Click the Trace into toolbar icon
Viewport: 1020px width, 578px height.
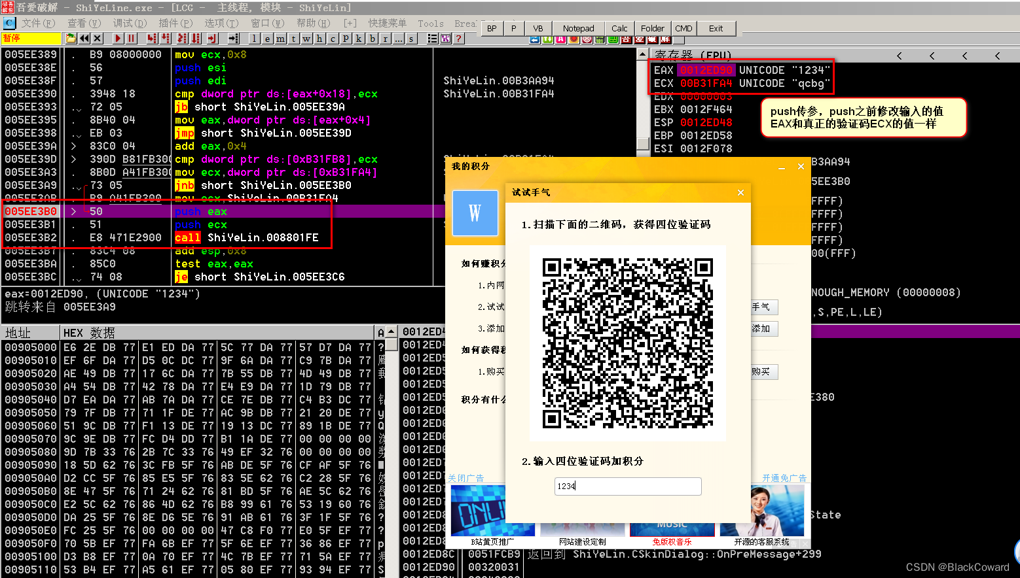pos(181,39)
